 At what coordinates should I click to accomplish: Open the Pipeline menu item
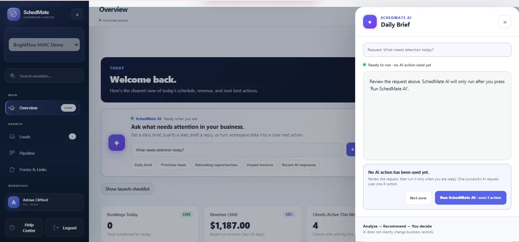pos(43,153)
